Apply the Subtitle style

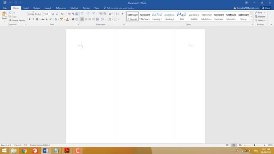click(x=194, y=16)
